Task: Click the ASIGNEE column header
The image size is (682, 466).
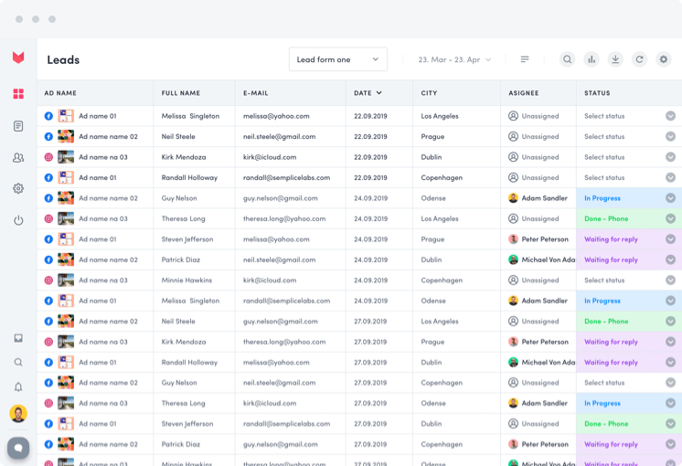Action: [524, 93]
